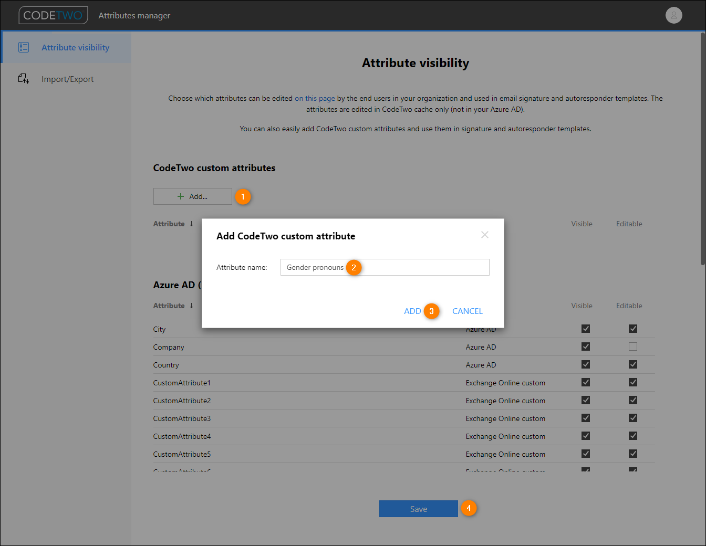
Task: Close the dialog with the X icon
Action: tap(485, 235)
